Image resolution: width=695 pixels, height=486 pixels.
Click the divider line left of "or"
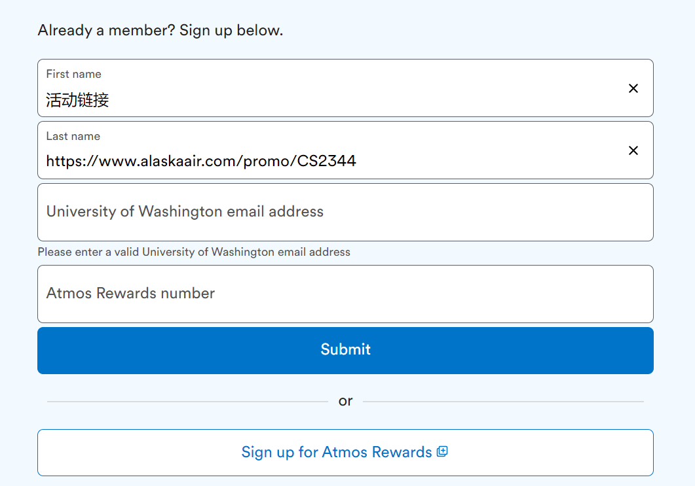pos(187,402)
